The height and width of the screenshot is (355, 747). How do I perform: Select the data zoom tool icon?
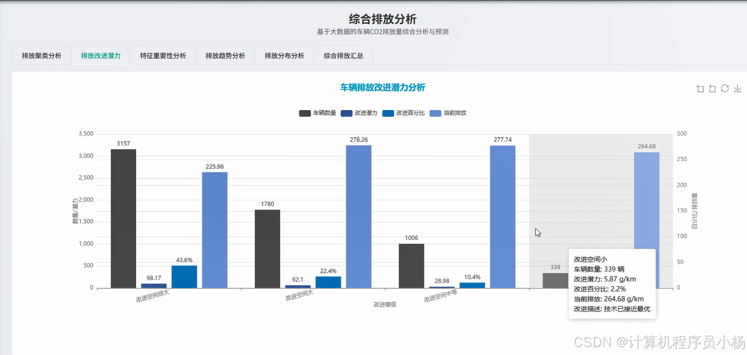[x=699, y=88]
